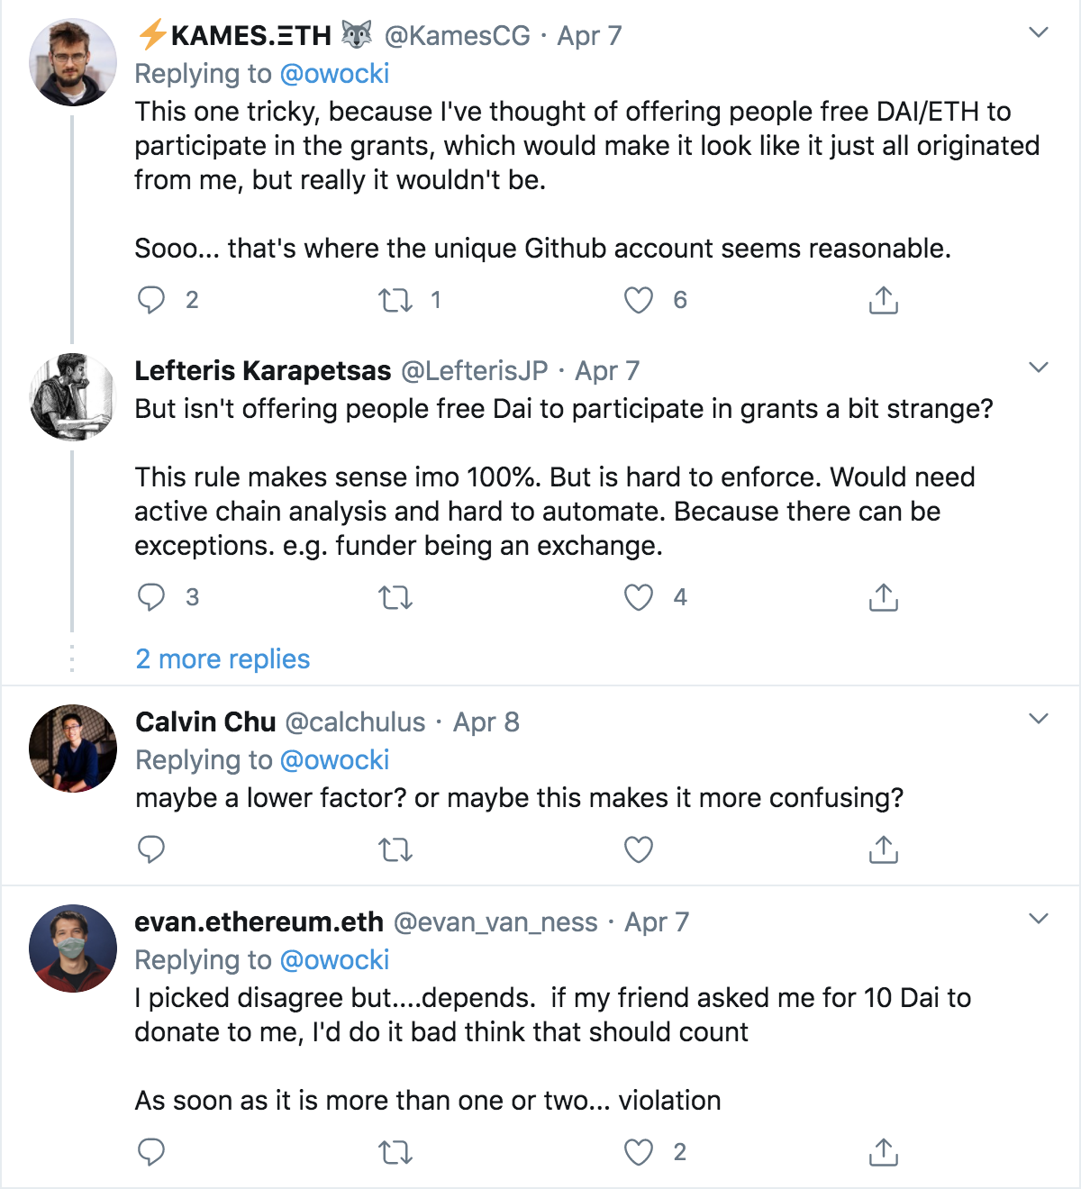This screenshot has width=1081, height=1189.
Task: Reply to Lefteris Karapetsas's tweet
Action: [151, 597]
